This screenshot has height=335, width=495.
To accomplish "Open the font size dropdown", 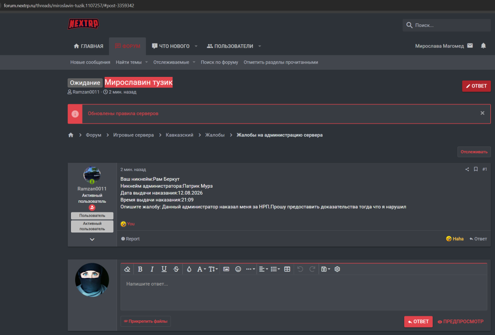I will [213, 269].
